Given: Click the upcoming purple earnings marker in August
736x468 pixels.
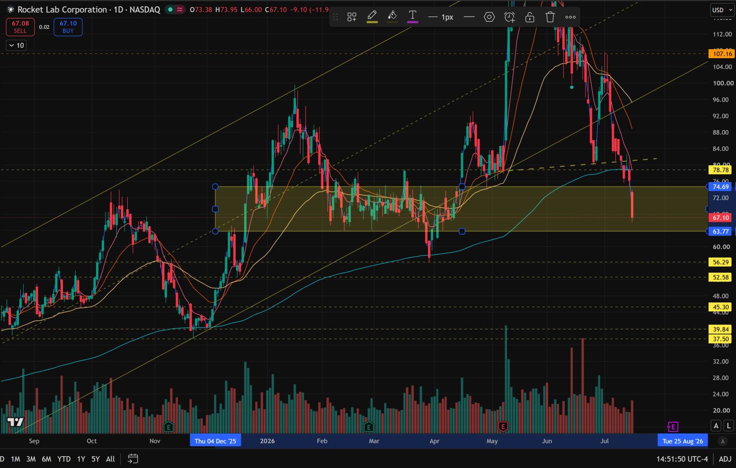Looking at the screenshot, I should (x=673, y=427).
